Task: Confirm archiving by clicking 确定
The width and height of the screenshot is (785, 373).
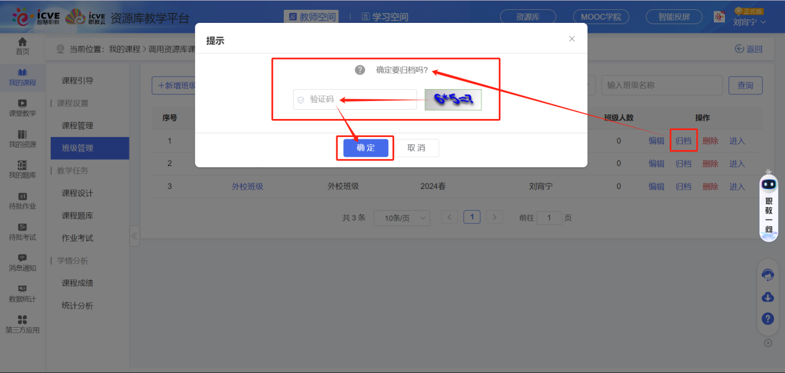Action: tap(365, 148)
